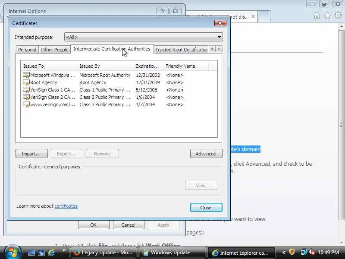Open the Favorites star icon
This screenshot has width=345, height=259.
(x=327, y=16)
